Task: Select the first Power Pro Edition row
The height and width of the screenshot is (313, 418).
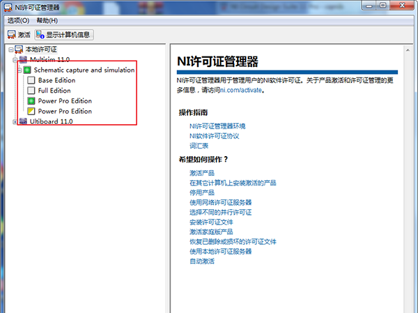Action: pyautogui.click(x=65, y=101)
